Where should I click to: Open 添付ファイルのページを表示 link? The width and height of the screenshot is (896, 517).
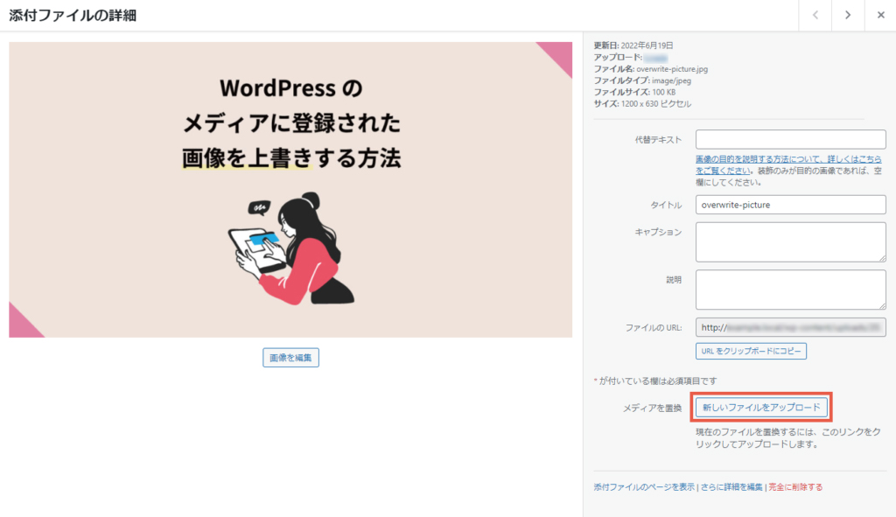(x=644, y=487)
